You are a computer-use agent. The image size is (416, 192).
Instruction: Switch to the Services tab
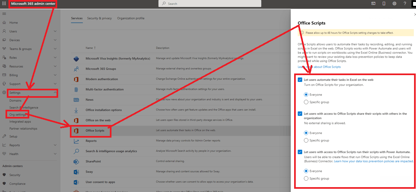point(77,18)
